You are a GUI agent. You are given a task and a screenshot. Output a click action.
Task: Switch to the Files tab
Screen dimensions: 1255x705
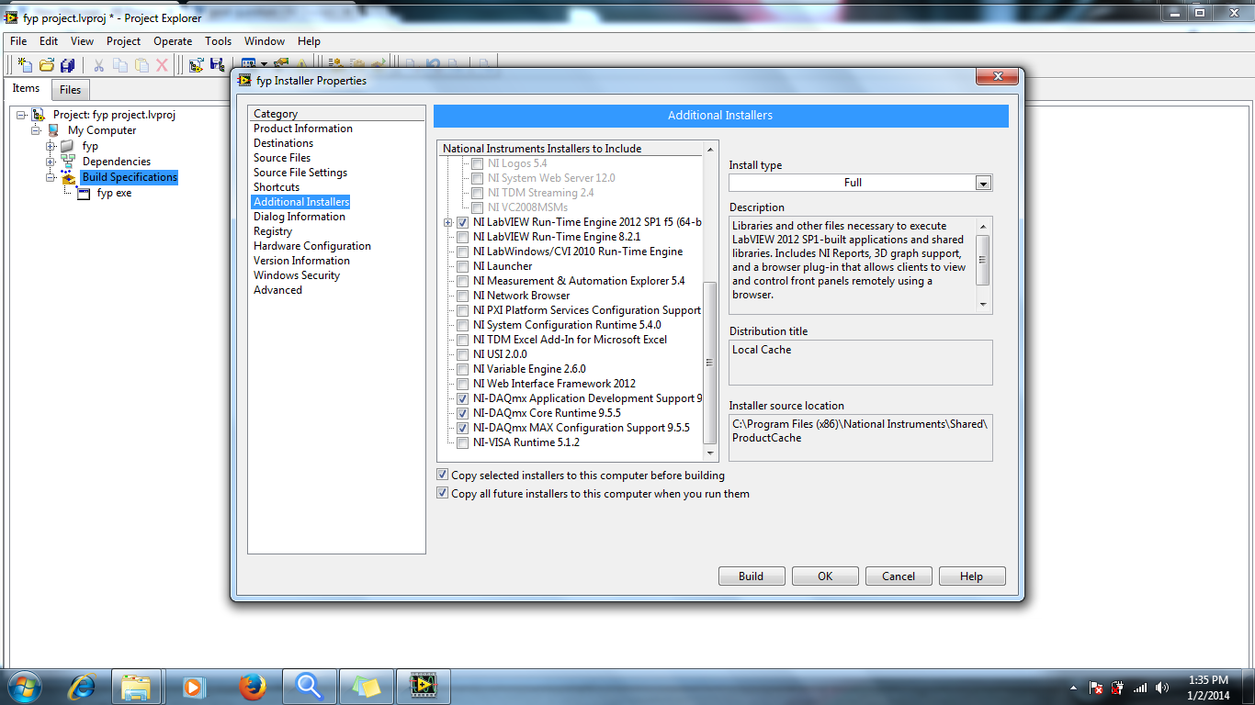(71, 90)
